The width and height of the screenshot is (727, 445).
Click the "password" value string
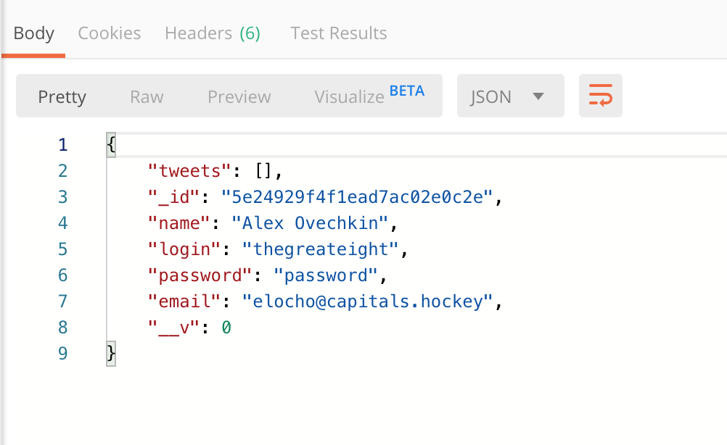click(326, 275)
